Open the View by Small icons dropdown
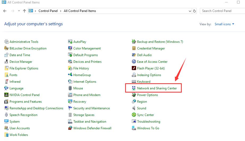 [x=224, y=24]
